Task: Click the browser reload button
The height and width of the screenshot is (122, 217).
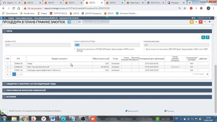Action: [x=14, y=8]
